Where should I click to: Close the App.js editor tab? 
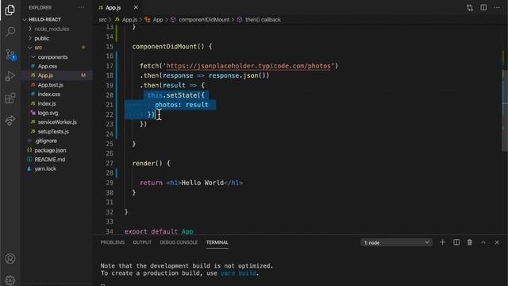click(x=136, y=7)
